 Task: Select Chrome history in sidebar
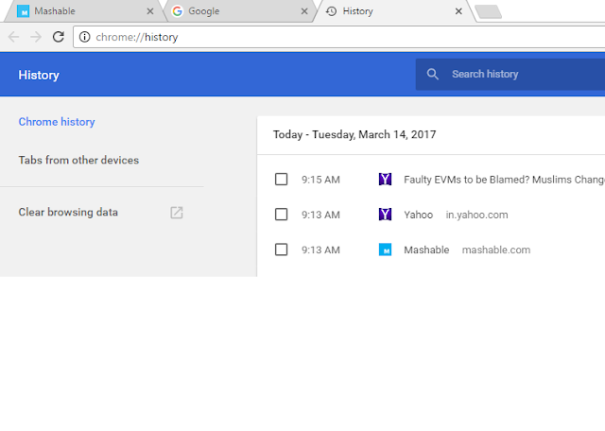pyautogui.click(x=57, y=122)
